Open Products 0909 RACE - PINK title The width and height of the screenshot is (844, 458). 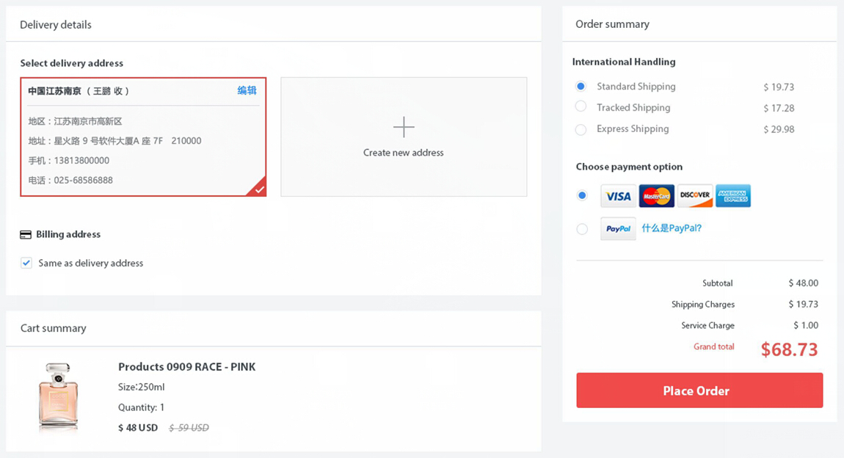click(x=186, y=367)
